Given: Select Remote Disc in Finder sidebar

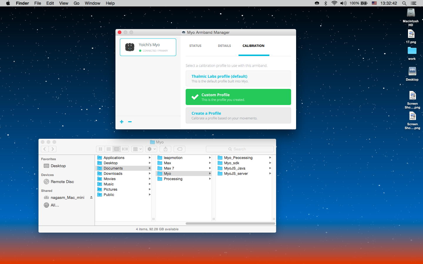Looking at the screenshot, I should [x=59, y=182].
